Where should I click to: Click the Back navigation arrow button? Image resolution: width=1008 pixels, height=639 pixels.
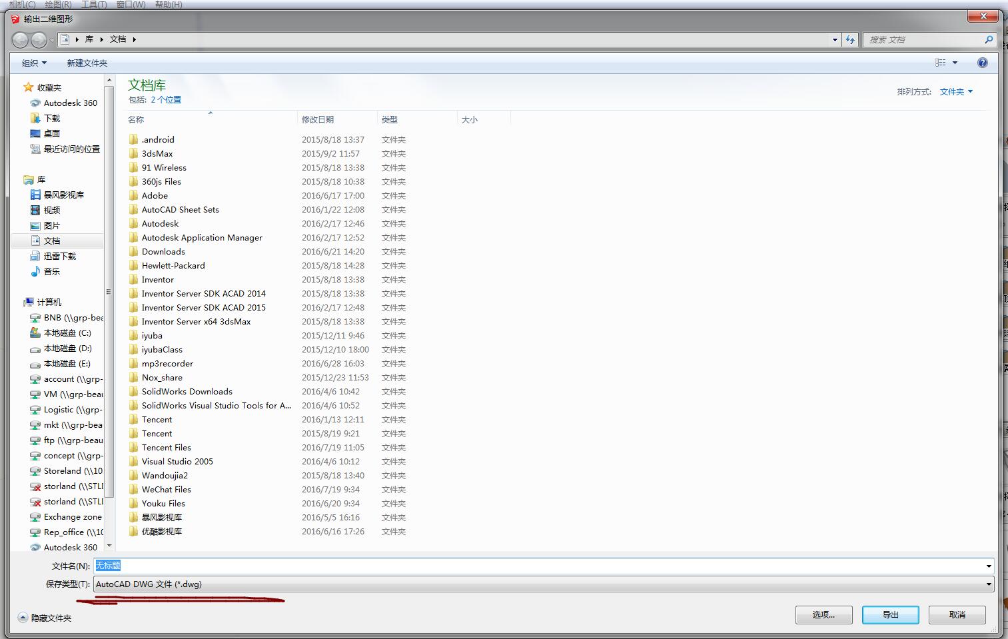(21, 40)
